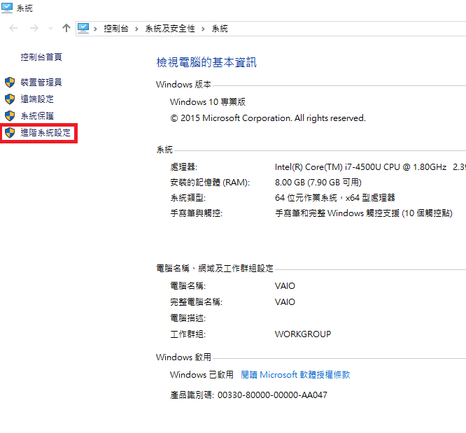
Task: Click the Windows 已啟用 status text
Action: 202,374
